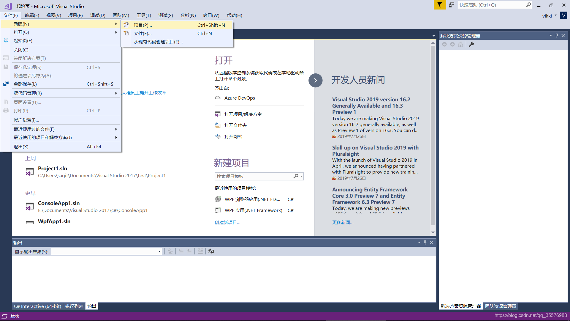Click the wrench properties icon in Solution Explorer
Screen dimensions: 570x321
coord(471,44)
